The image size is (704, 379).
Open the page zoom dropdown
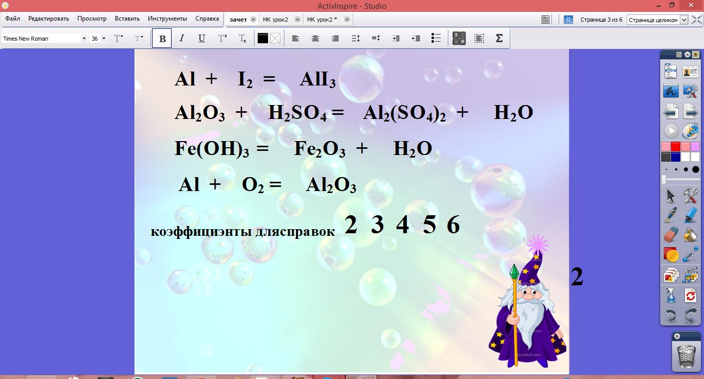tap(684, 20)
